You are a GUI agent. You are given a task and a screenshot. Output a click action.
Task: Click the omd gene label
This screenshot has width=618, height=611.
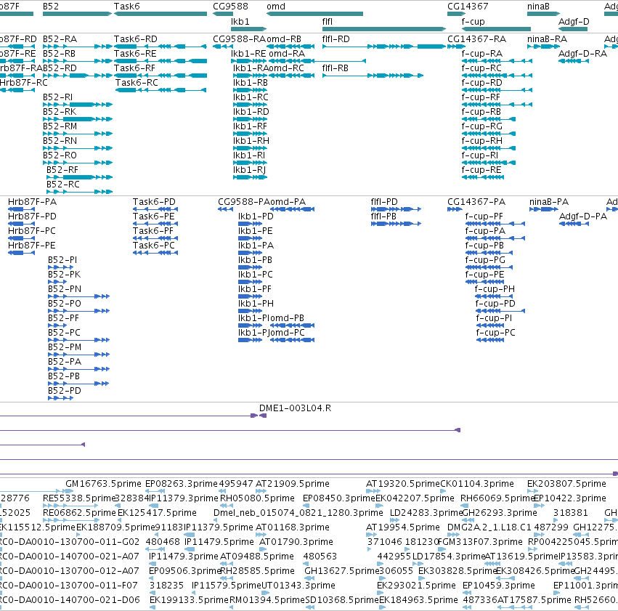tap(275, 7)
